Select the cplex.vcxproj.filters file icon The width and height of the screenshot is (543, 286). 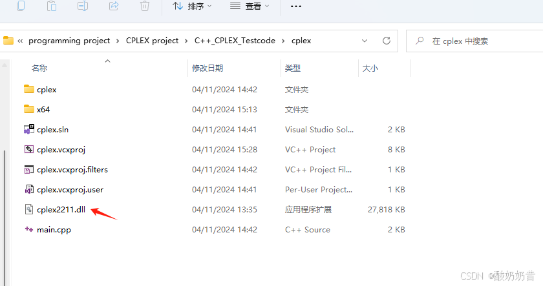29,169
